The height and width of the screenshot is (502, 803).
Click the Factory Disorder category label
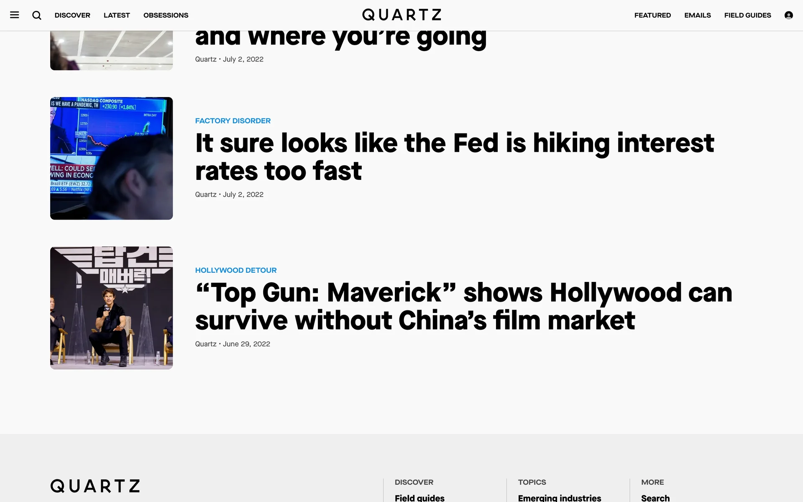(233, 121)
